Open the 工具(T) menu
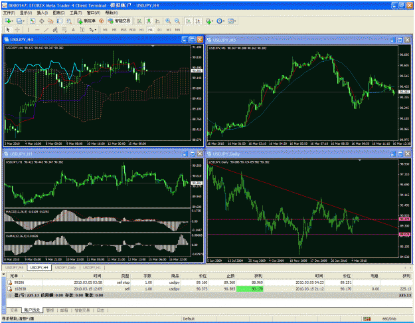415x323 pixels. point(76,13)
